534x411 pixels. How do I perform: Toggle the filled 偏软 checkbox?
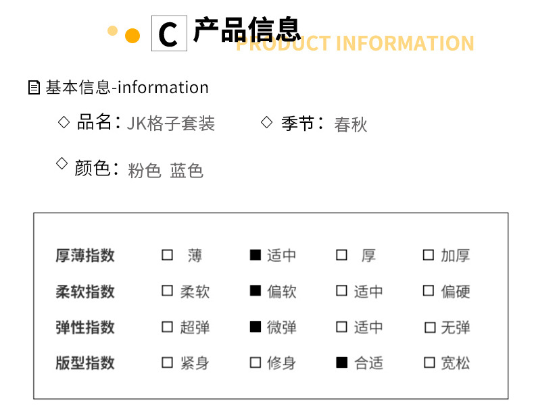click(256, 291)
